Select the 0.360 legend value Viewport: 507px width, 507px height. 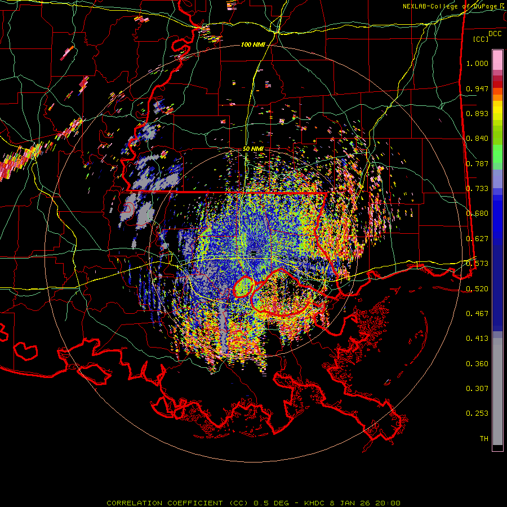pyautogui.click(x=477, y=364)
